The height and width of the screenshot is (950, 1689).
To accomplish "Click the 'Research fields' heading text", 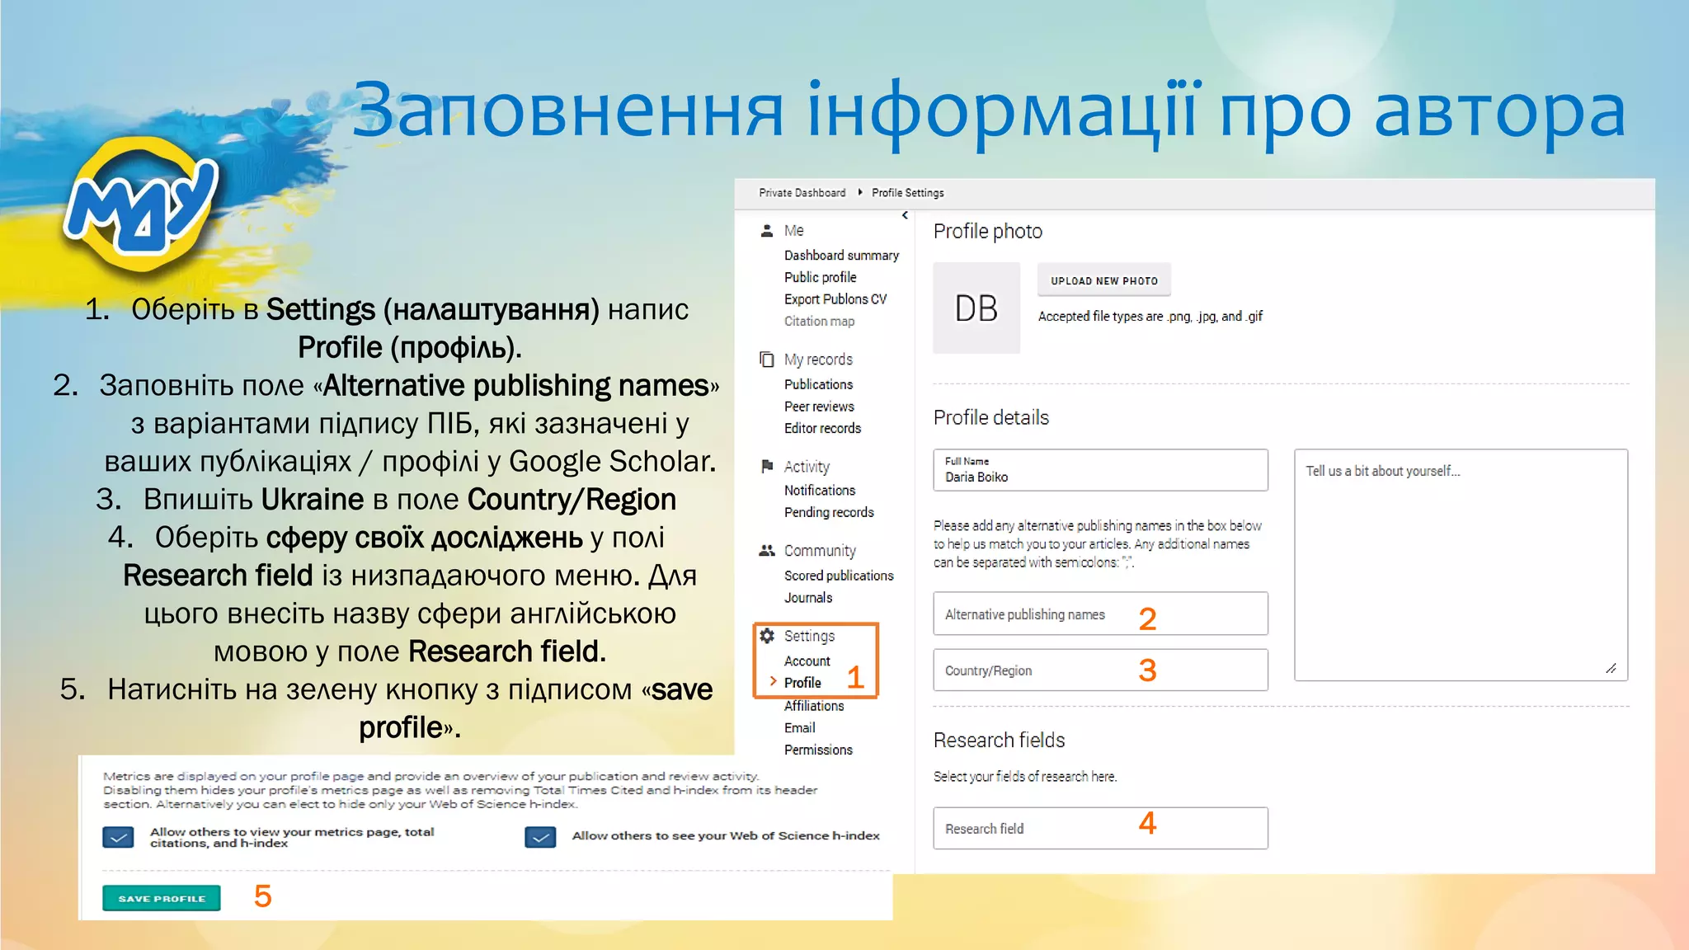I will click(1000, 740).
